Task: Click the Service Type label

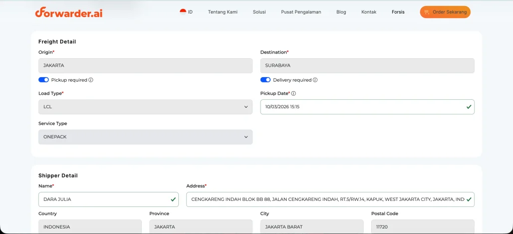Action: pos(53,123)
